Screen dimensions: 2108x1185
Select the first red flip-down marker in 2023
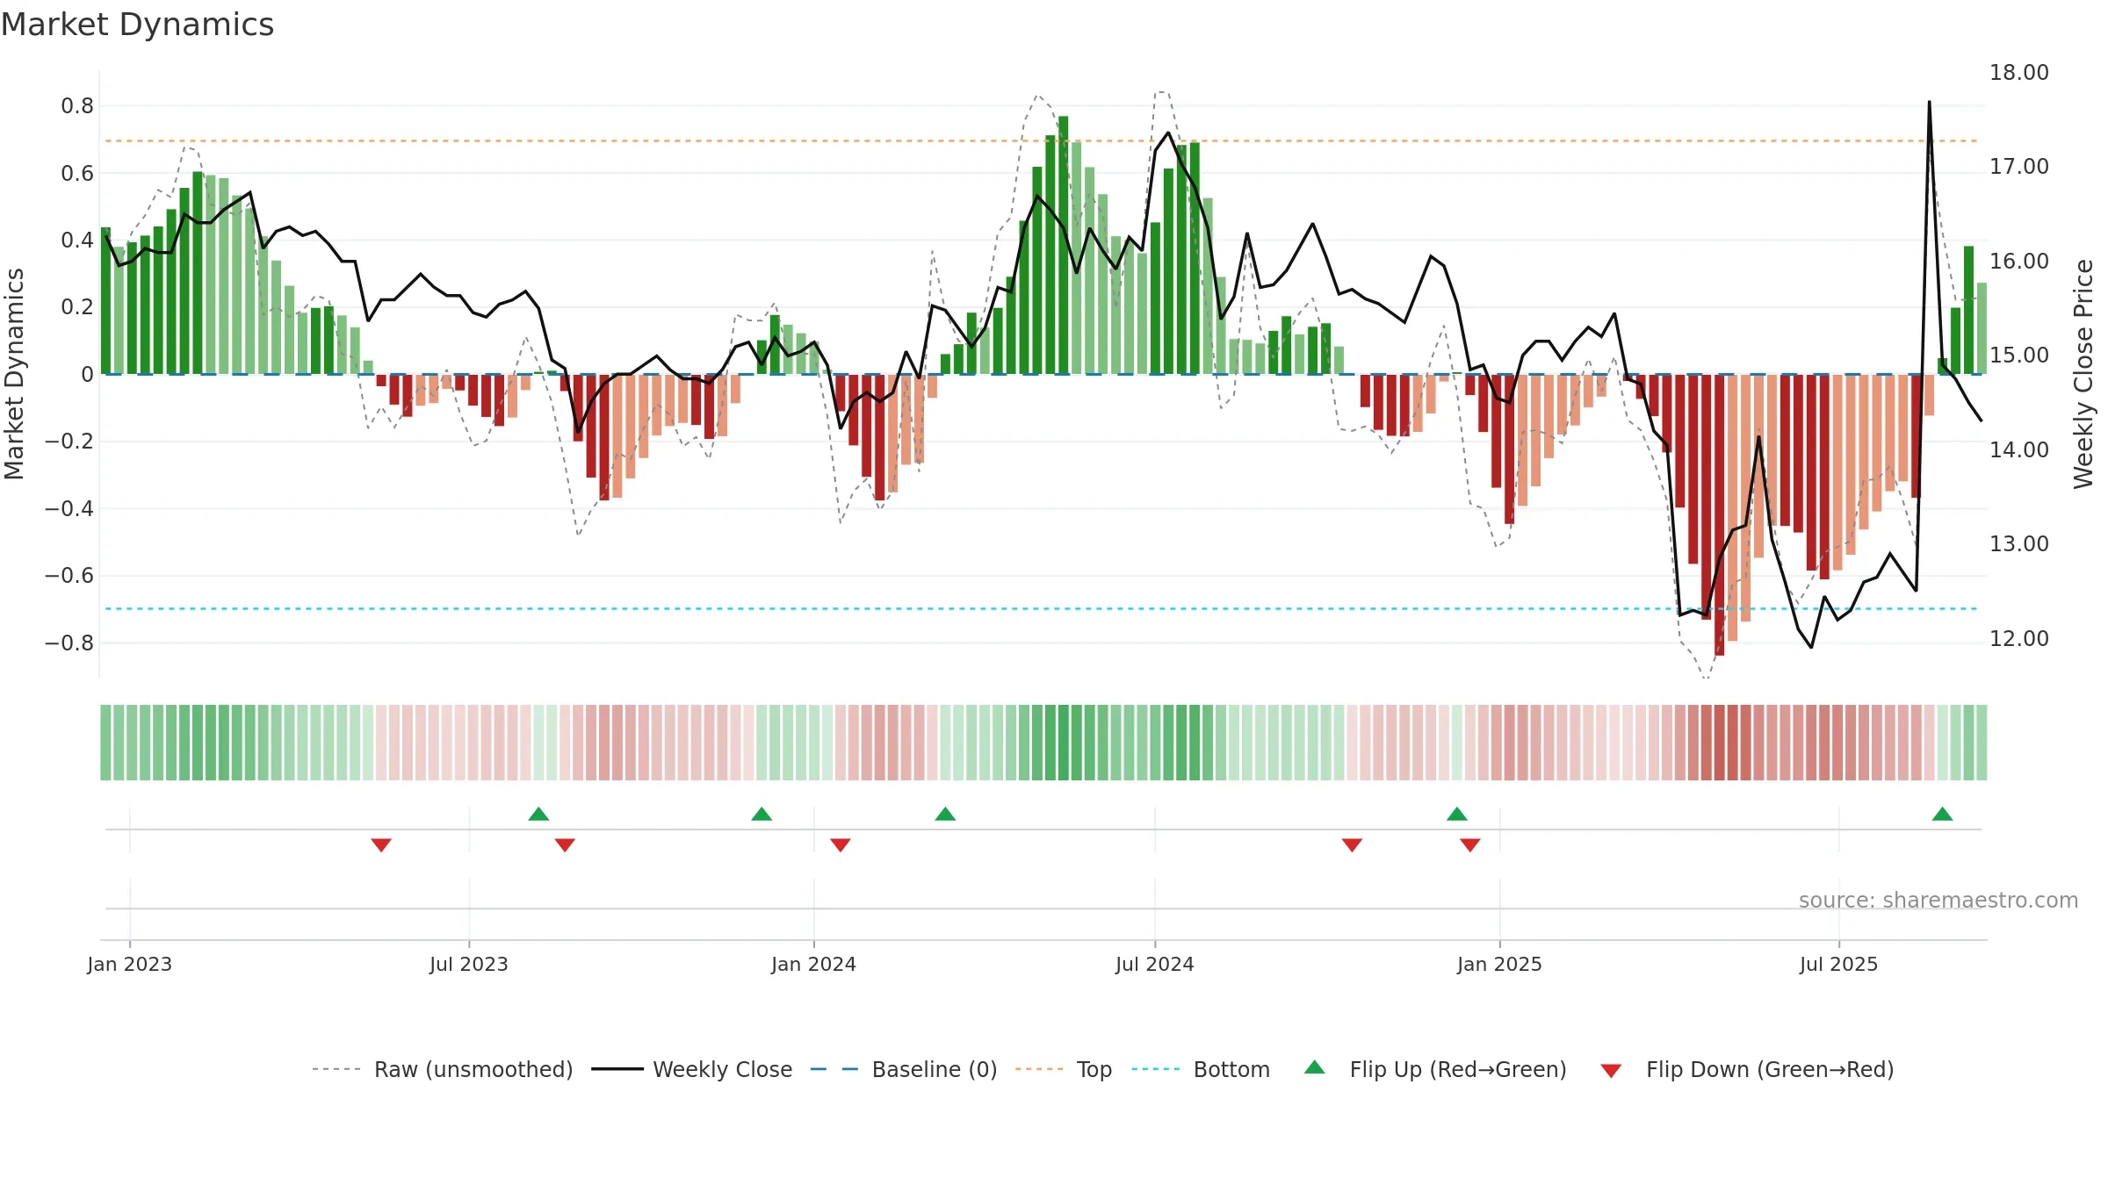pos(381,844)
